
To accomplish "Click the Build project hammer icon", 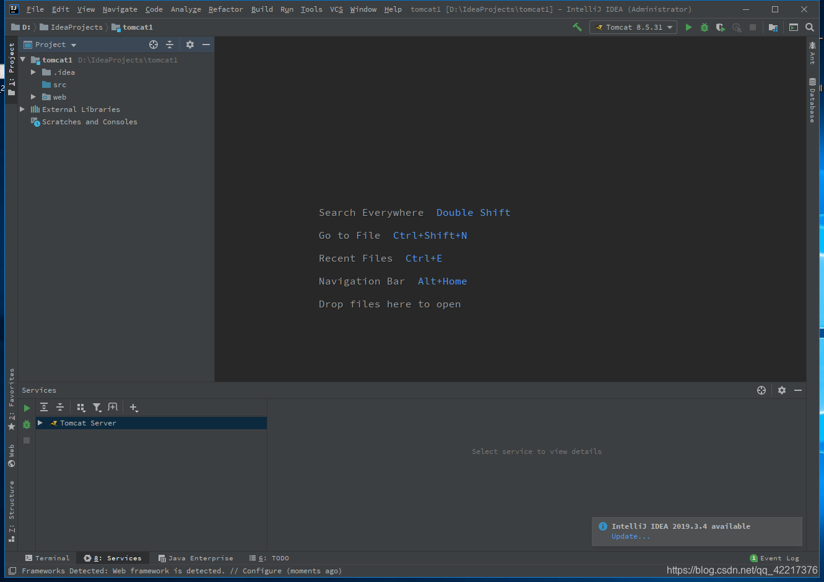I will tap(577, 27).
